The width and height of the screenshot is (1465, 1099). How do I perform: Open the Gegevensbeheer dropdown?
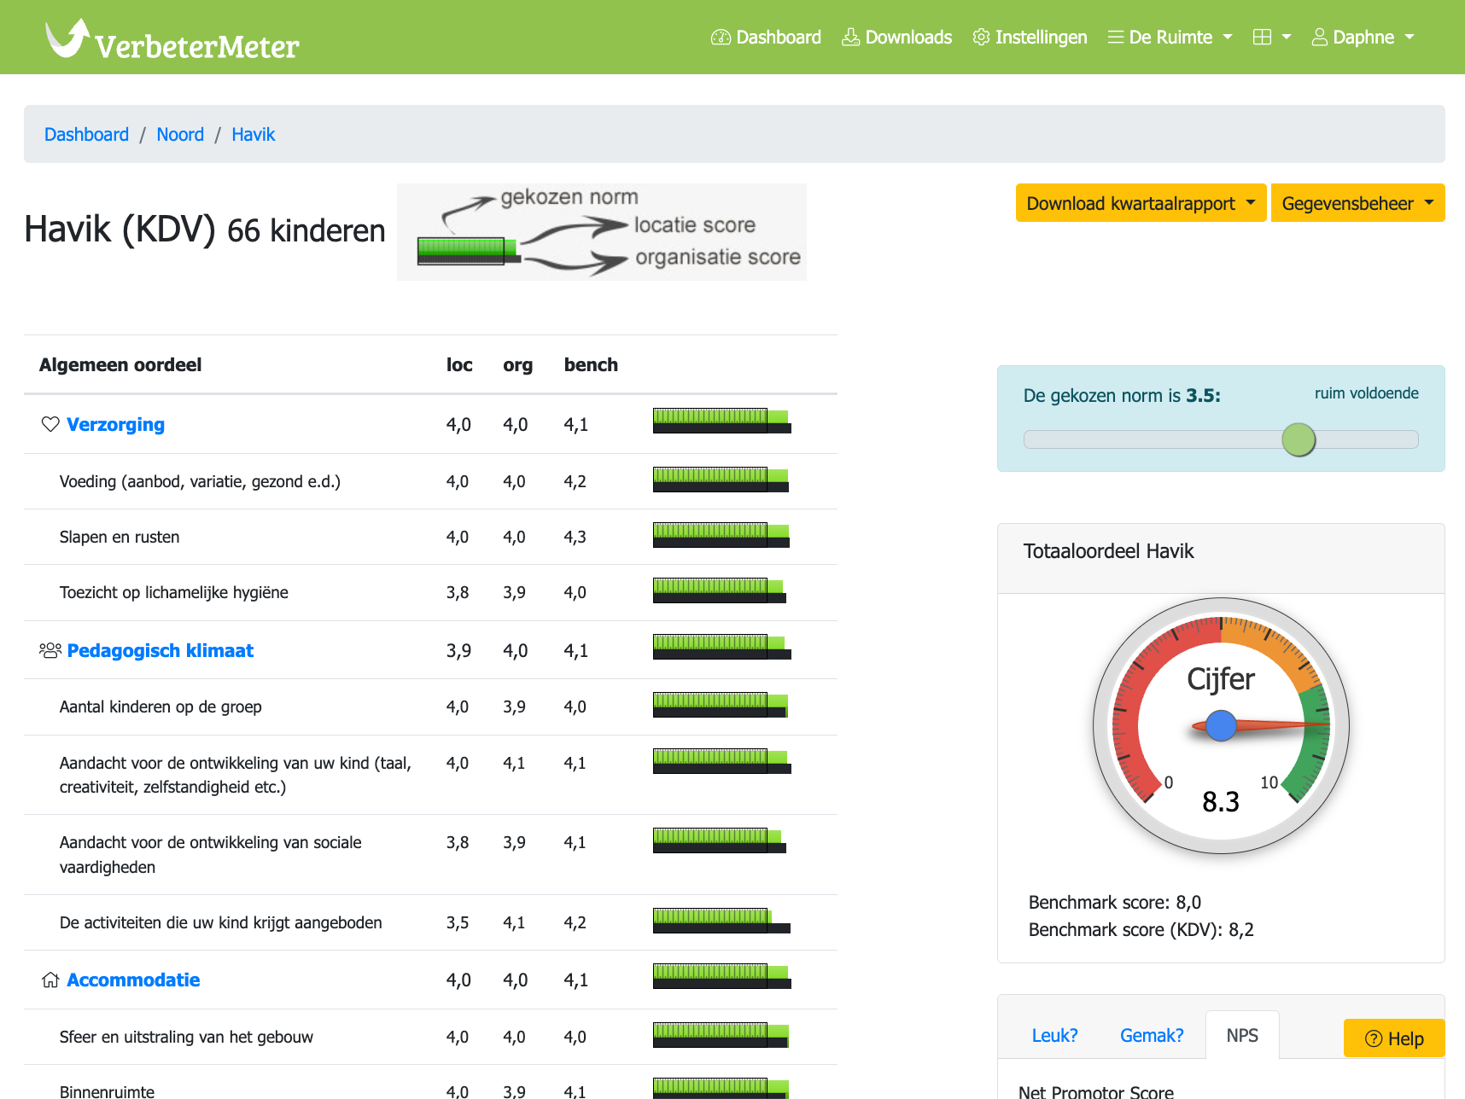pos(1357,203)
